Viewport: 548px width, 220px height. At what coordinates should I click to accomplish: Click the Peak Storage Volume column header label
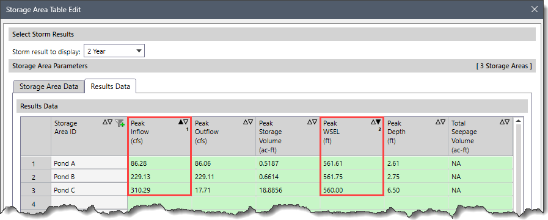pos(270,137)
